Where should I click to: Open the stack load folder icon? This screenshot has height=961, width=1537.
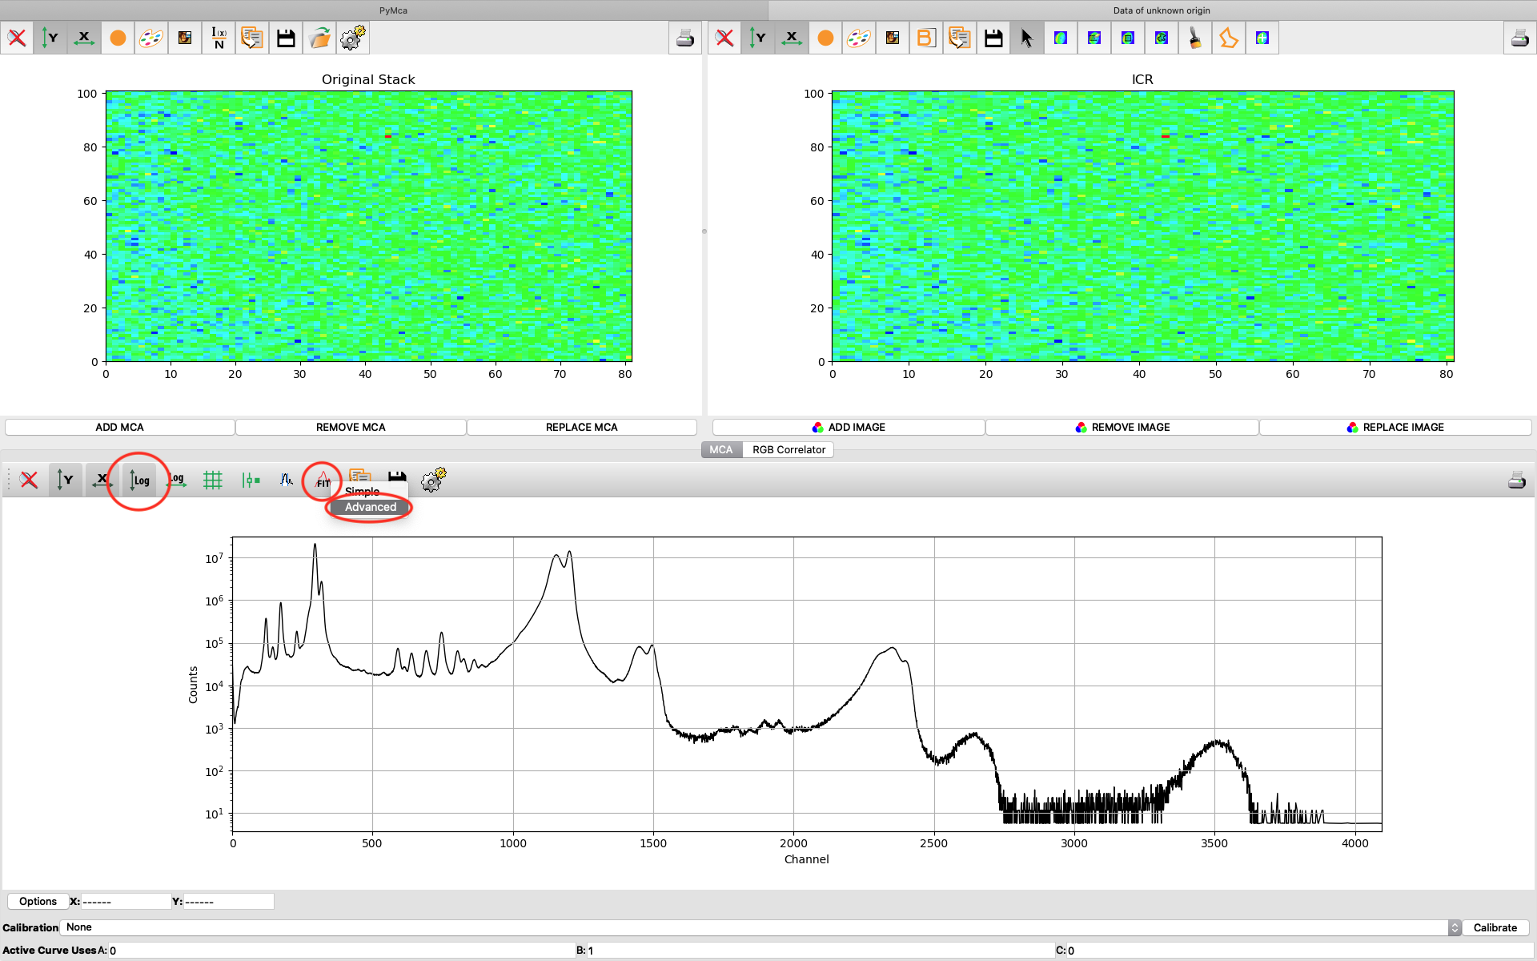(319, 38)
